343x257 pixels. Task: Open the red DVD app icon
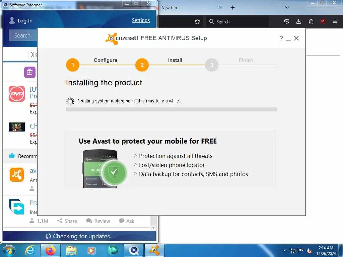click(17, 94)
